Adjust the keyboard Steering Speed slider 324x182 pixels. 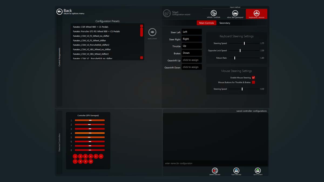click(x=244, y=43)
